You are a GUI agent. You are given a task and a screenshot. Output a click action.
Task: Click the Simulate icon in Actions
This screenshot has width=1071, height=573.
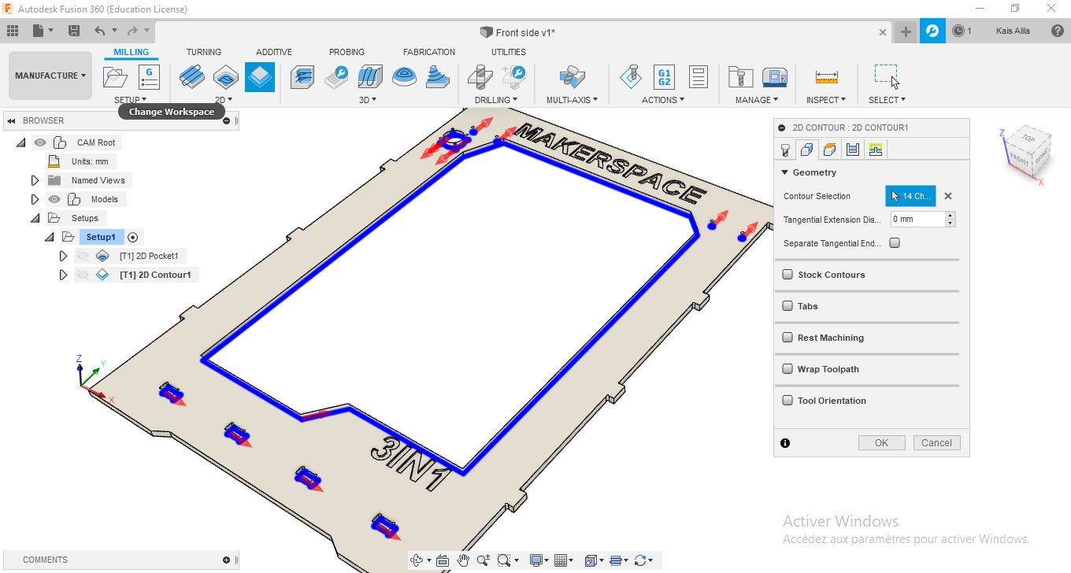coord(630,76)
